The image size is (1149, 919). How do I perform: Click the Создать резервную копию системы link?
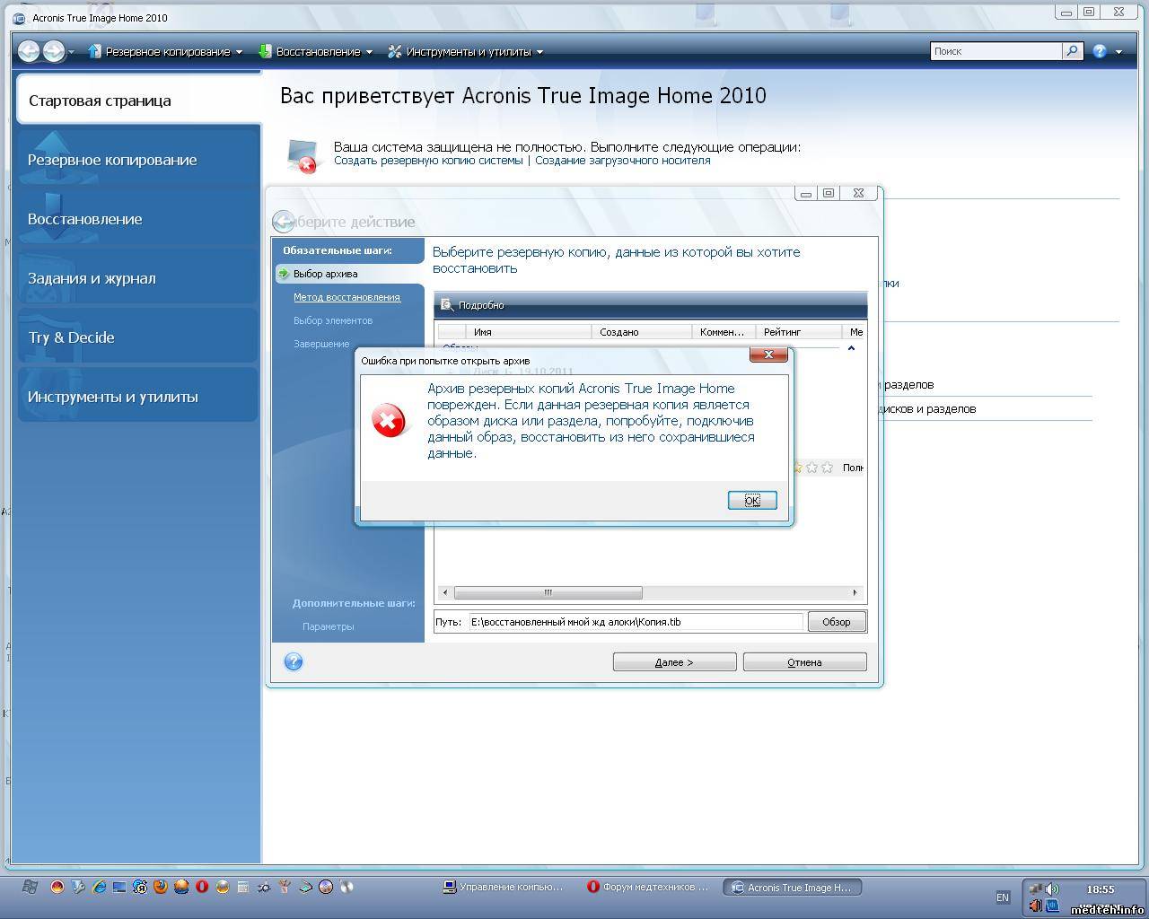point(428,161)
